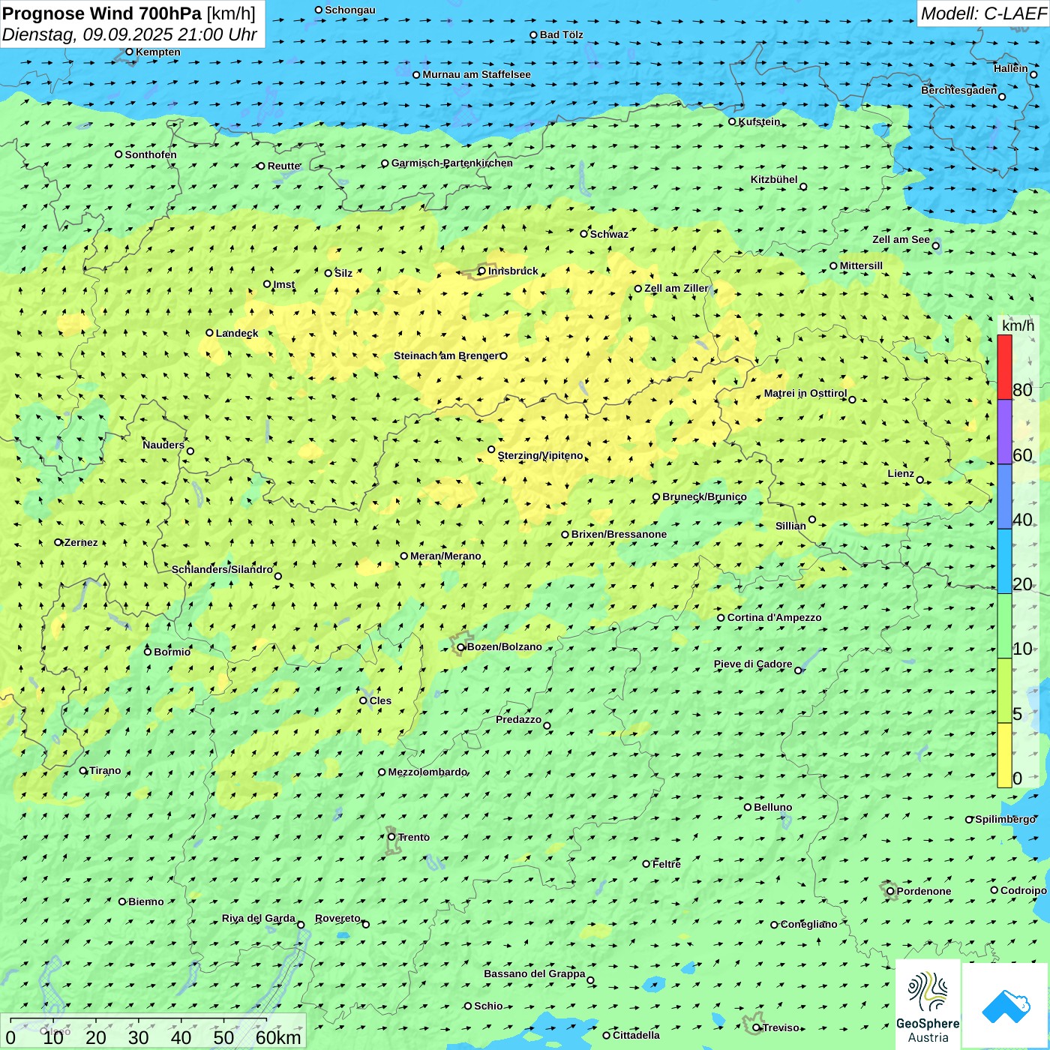1050x1050 pixels.
Task: Click the Meran/Merano label
Action: [x=446, y=556]
